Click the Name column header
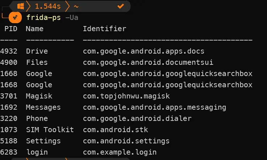Image resolution: width=267 pixels, height=160 pixels. coord(35,29)
